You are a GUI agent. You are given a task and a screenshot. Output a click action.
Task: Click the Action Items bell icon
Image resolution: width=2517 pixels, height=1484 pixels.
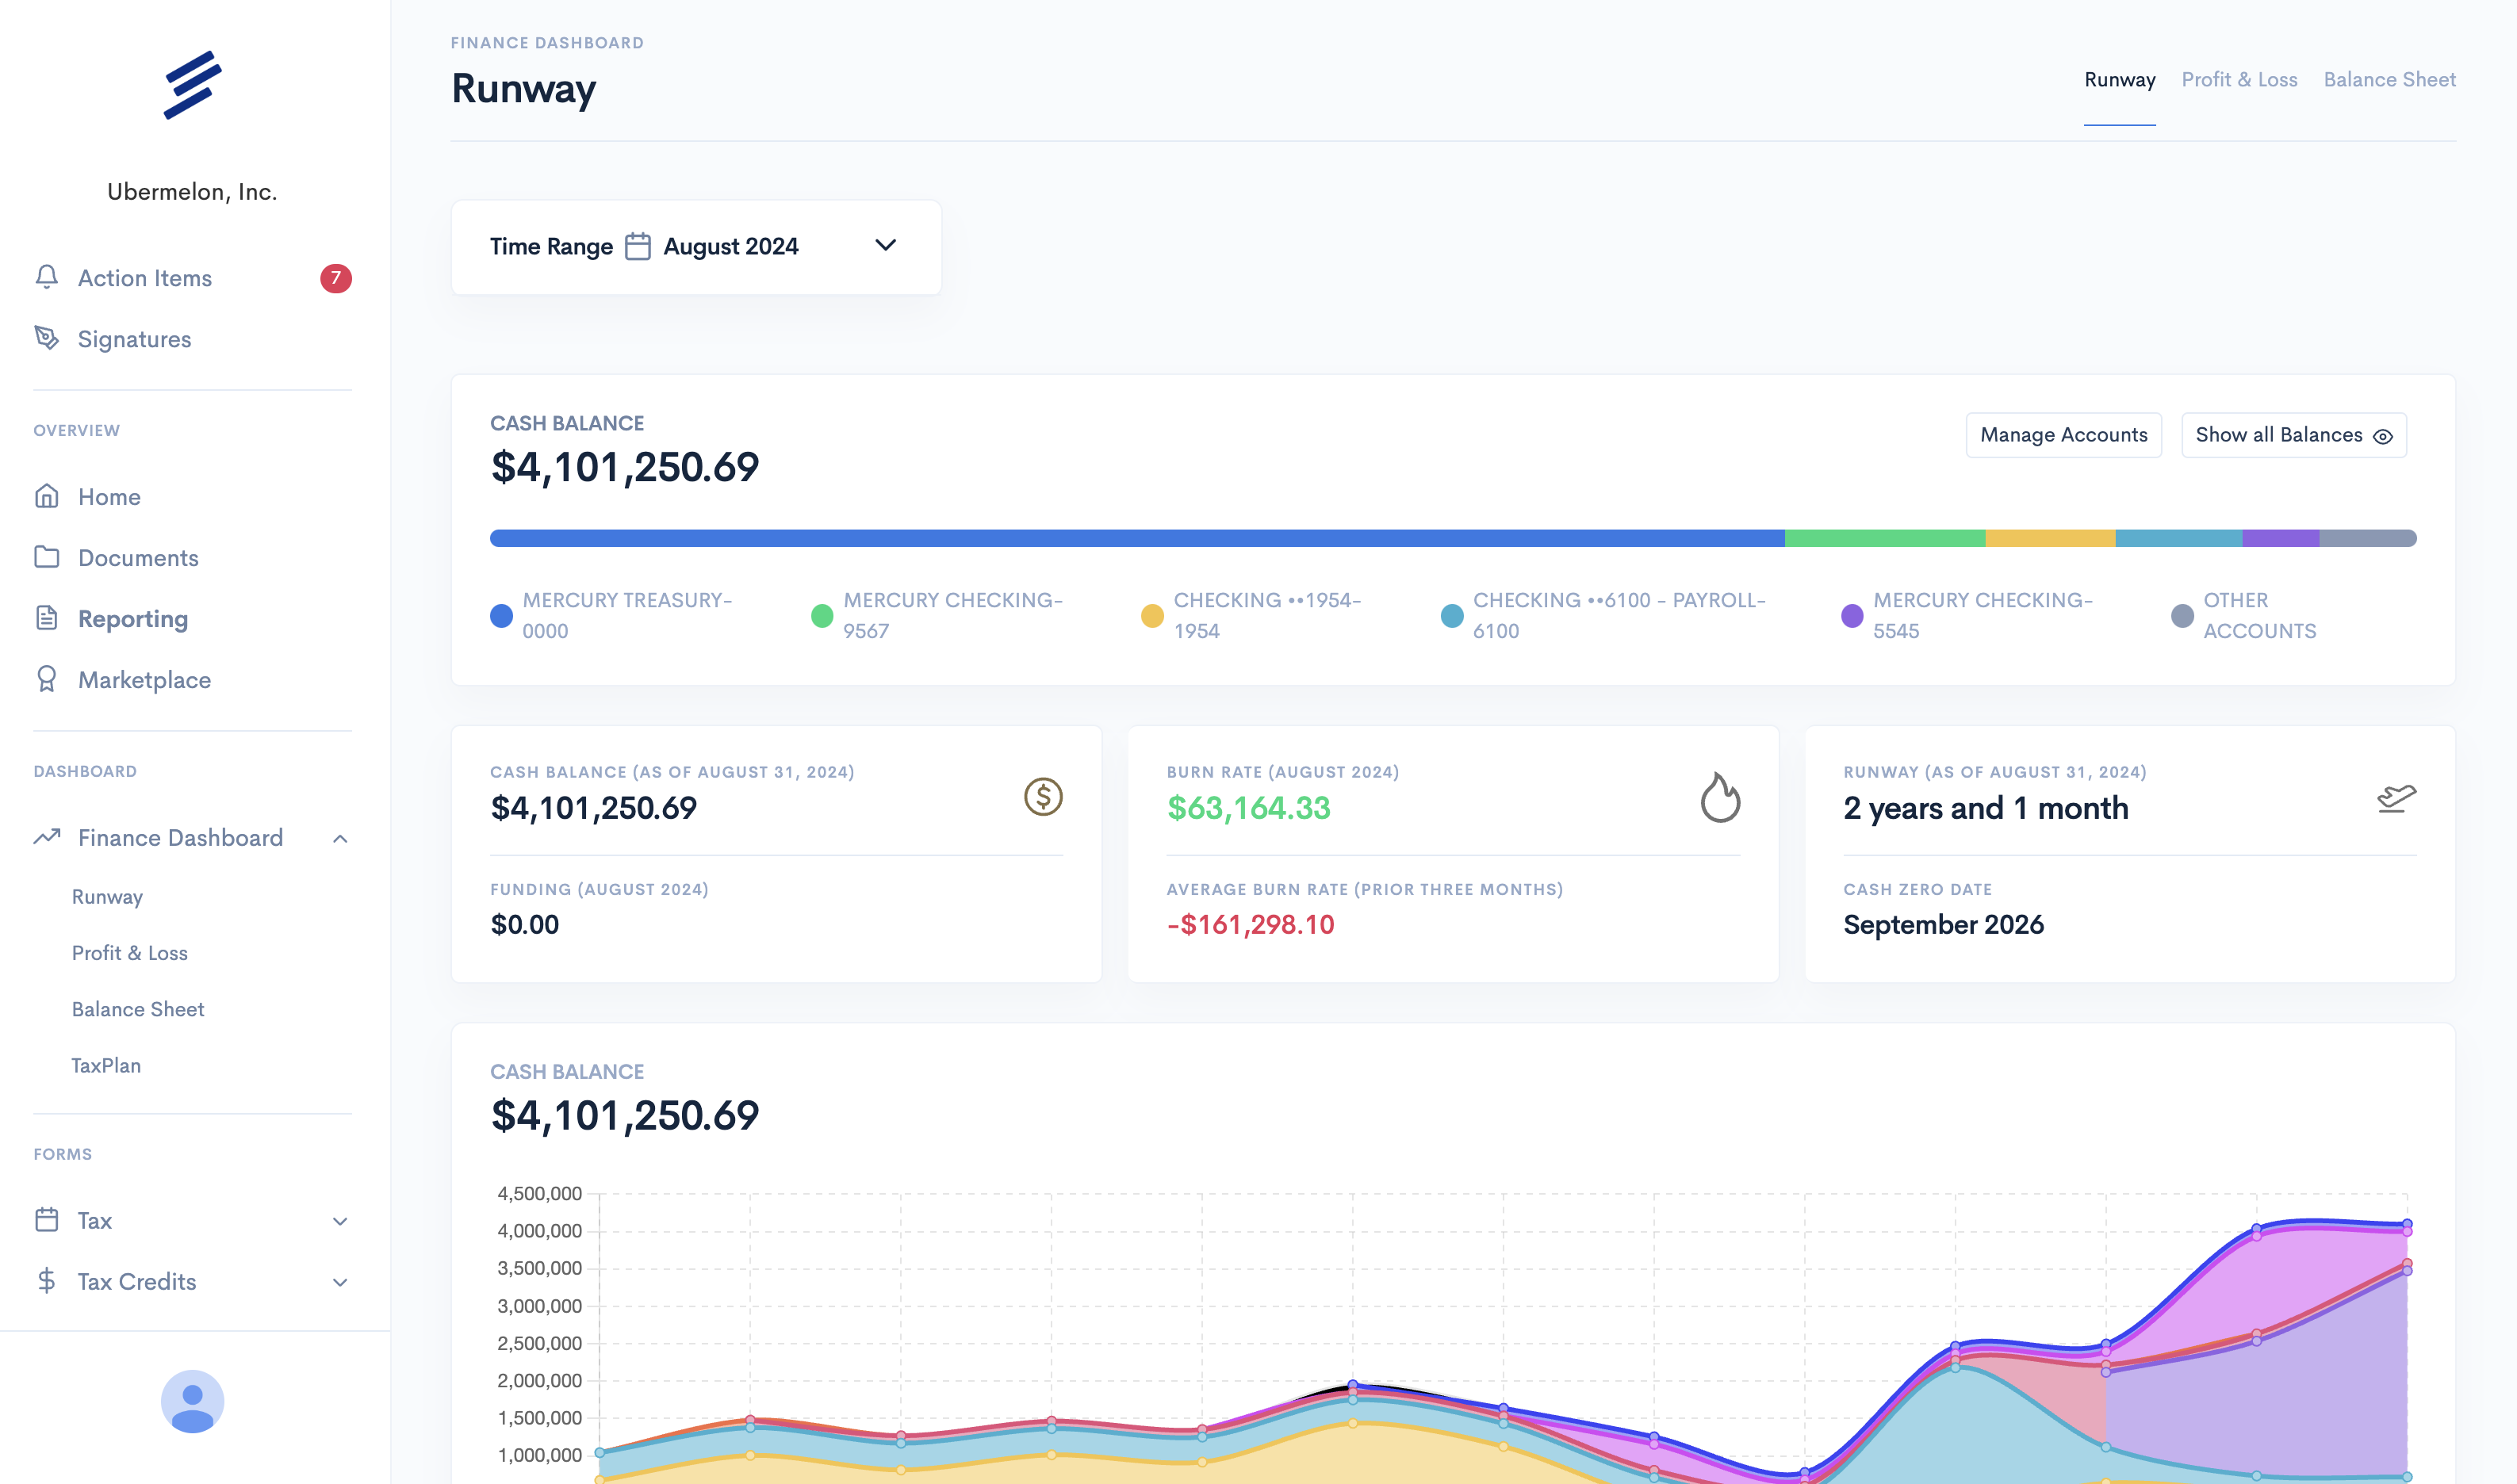(46, 277)
